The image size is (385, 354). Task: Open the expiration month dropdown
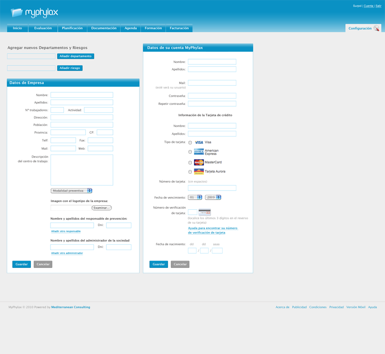[195, 197]
